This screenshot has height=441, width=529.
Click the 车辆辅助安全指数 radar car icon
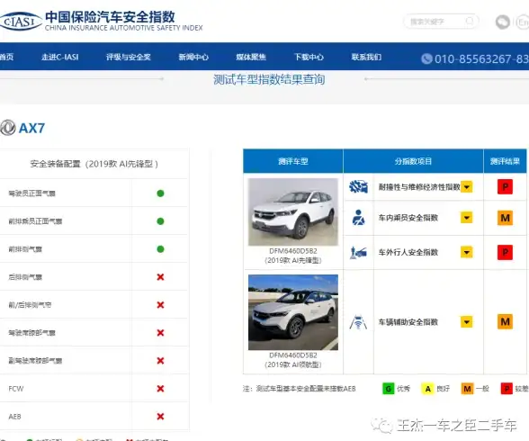pos(358,322)
